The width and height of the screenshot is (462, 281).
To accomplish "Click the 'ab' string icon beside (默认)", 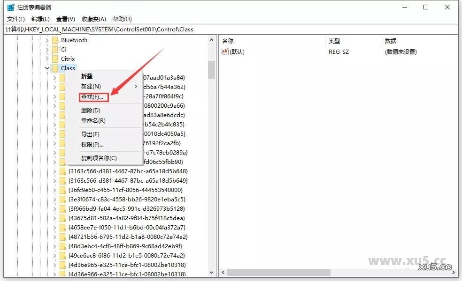I will (x=225, y=52).
